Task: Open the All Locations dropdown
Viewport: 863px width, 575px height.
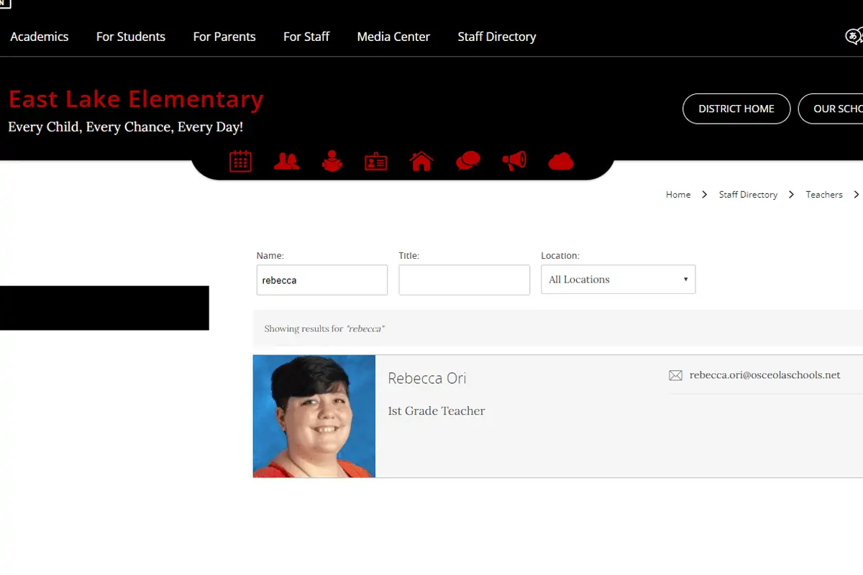Action: tap(618, 280)
